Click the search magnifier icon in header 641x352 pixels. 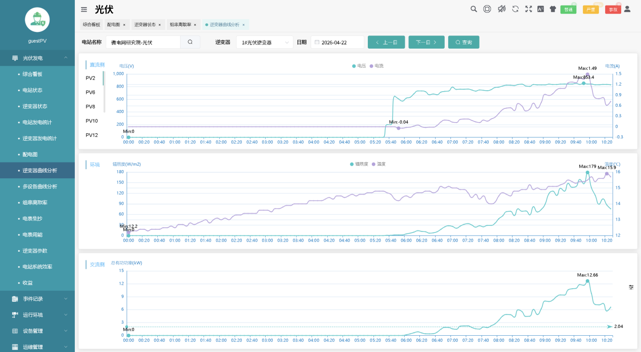(x=474, y=9)
